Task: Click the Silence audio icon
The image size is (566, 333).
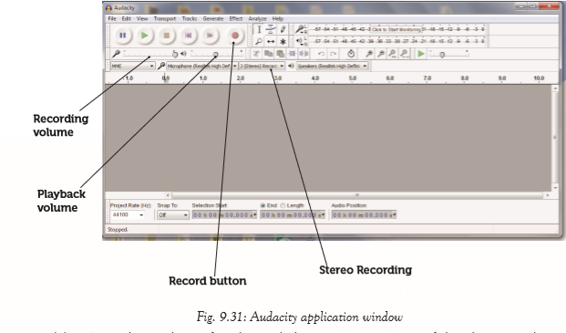Action: tap(304, 54)
